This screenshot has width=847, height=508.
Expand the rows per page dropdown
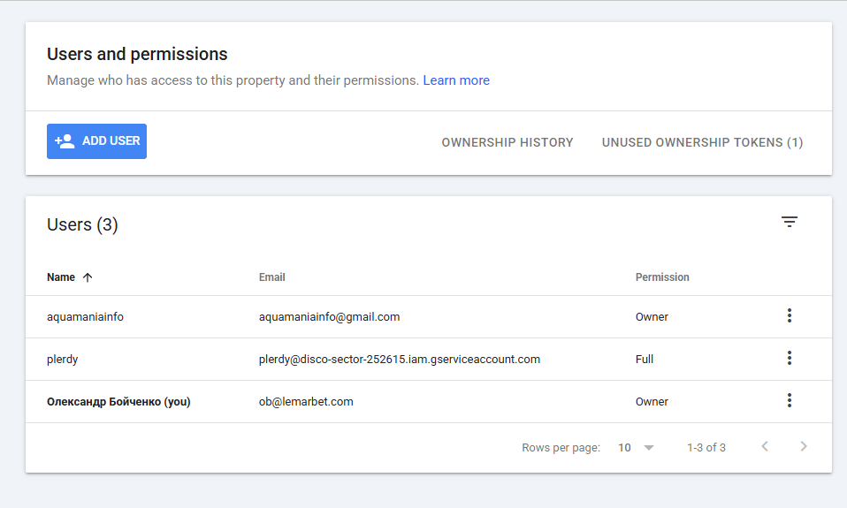[649, 448]
